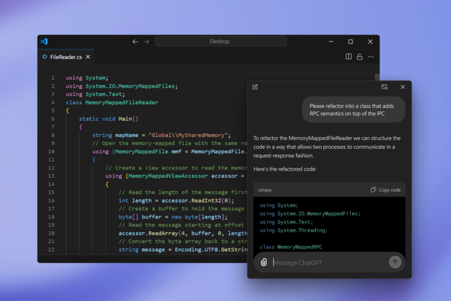This screenshot has height=301, width=451.
Task: Click the Copy code button
Action: coord(386,190)
